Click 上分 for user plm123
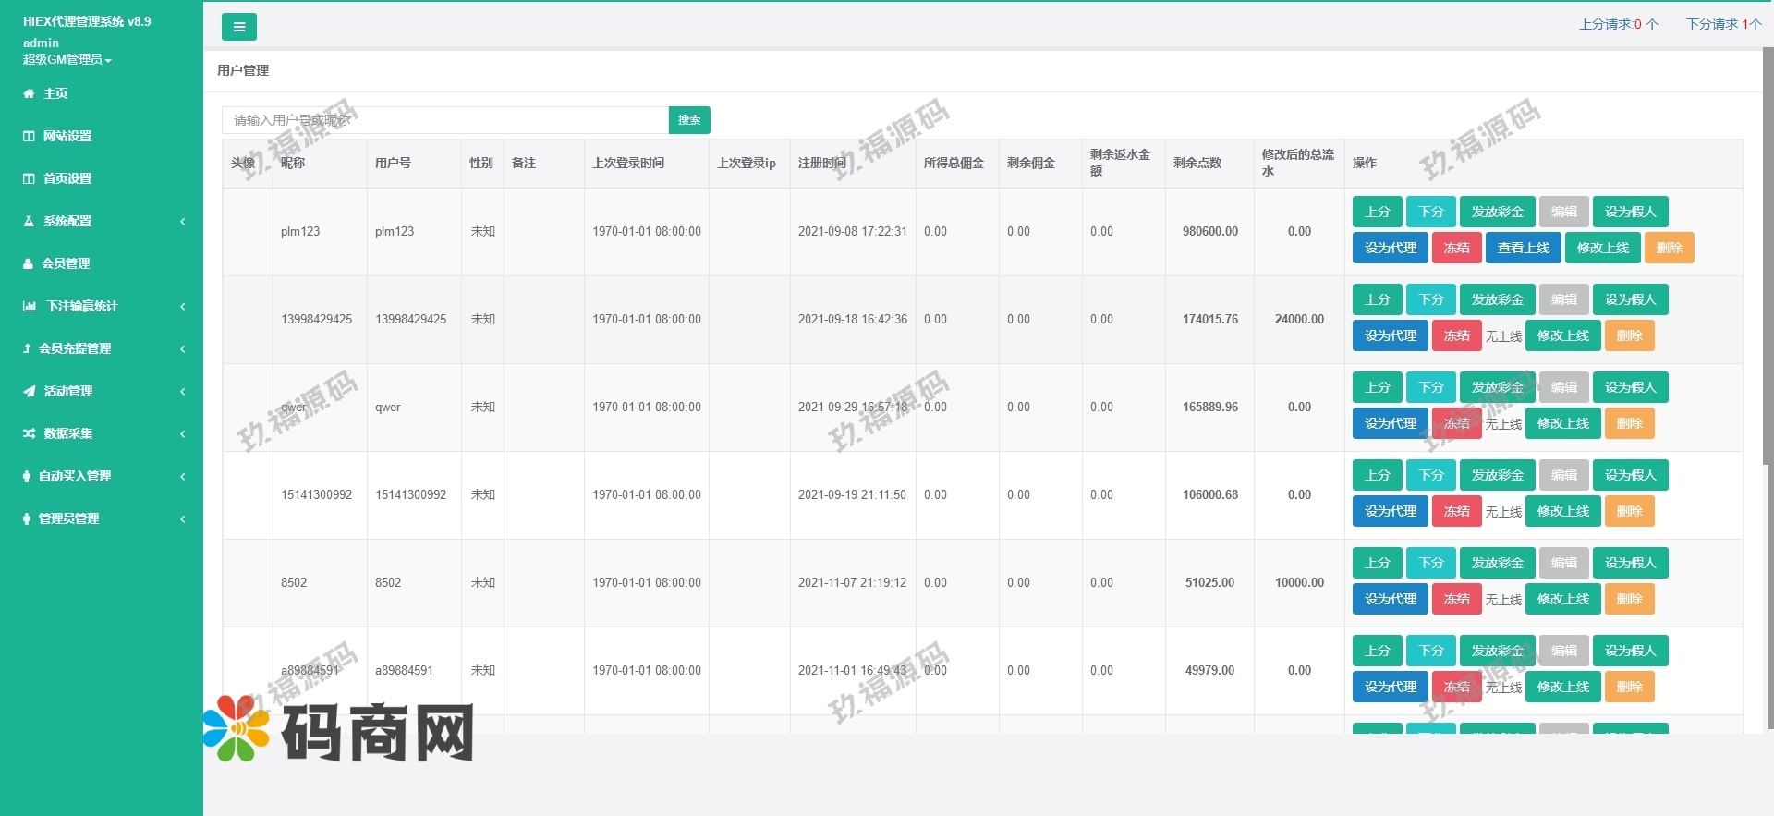The height and width of the screenshot is (816, 1774). pos(1377,212)
